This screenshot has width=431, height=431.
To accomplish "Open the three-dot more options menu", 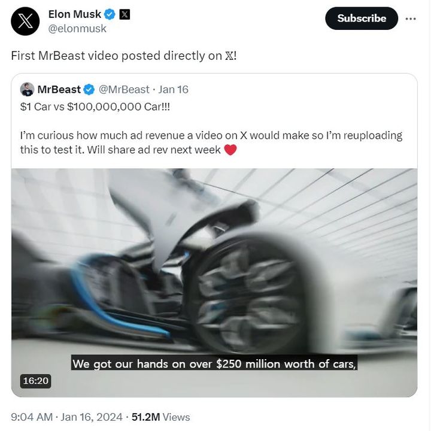I will point(411,19).
